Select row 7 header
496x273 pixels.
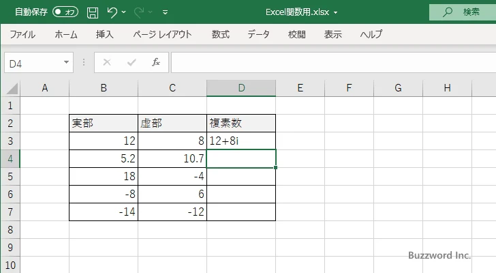(x=10, y=212)
